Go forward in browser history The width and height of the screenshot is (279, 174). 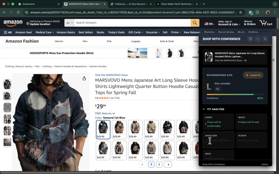(x=11, y=12)
